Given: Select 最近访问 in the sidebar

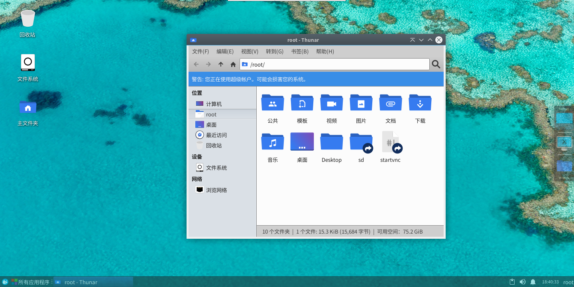Looking at the screenshot, I should coord(216,135).
